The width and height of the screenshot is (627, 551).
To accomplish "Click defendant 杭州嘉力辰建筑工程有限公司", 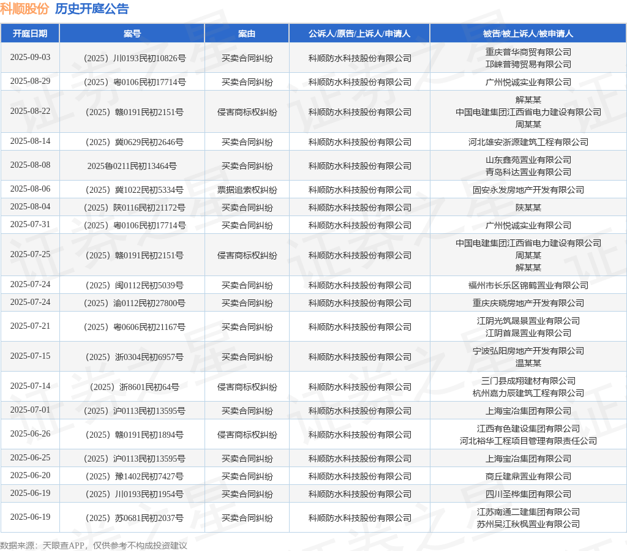I will 528,394.
